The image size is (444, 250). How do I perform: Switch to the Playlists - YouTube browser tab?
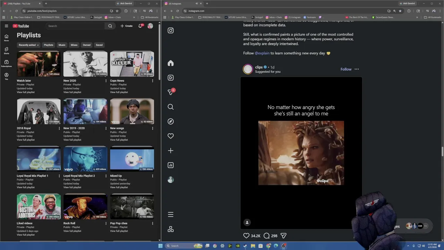click(22, 3)
